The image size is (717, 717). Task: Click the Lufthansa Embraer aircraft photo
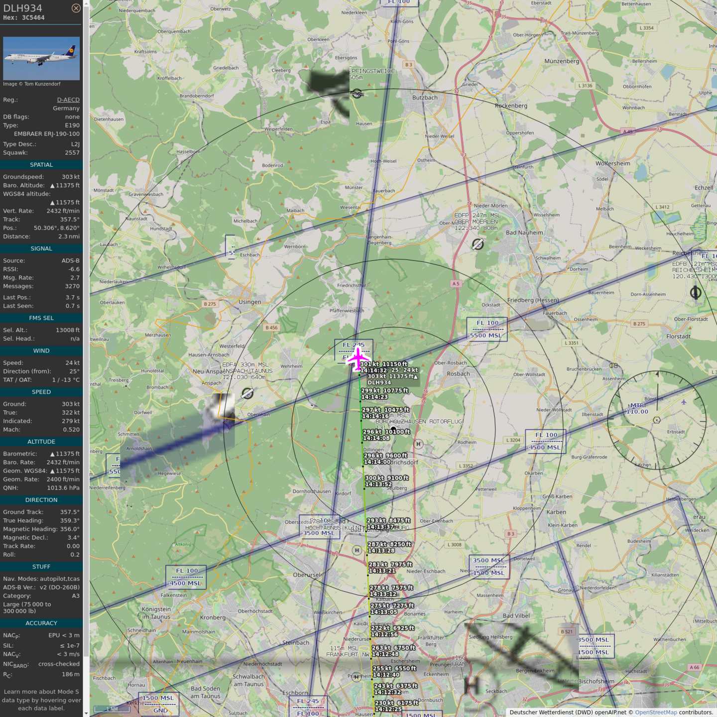pos(41,58)
